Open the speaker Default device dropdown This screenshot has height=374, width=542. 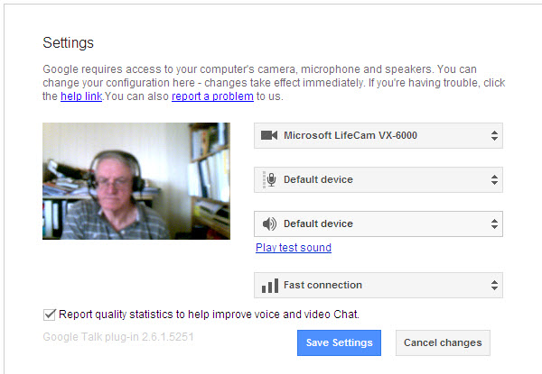(378, 224)
